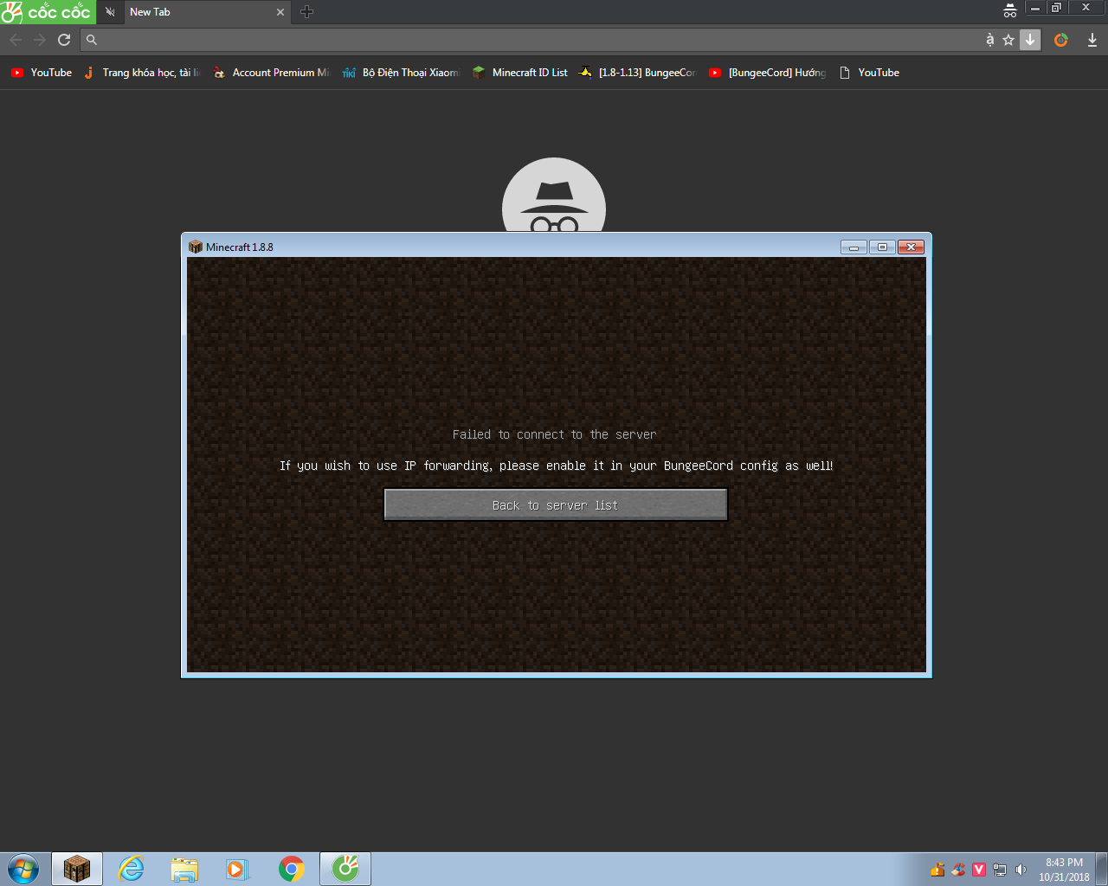This screenshot has width=1108, height=886.
Task: Click Back to server list button
Action: (556, 505)
